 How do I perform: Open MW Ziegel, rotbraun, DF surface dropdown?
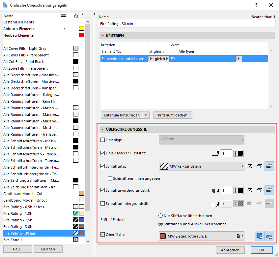click(201, 236)
